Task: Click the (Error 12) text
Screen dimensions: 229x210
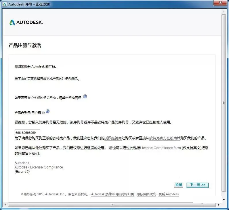Action: [22, 171]
